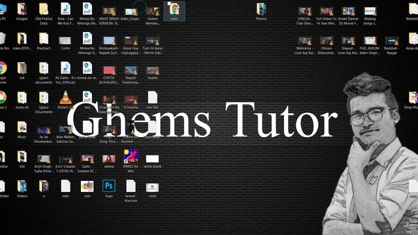Select the env file icon
This screenshot has height=235, width=418.
[x=152, y=97]
